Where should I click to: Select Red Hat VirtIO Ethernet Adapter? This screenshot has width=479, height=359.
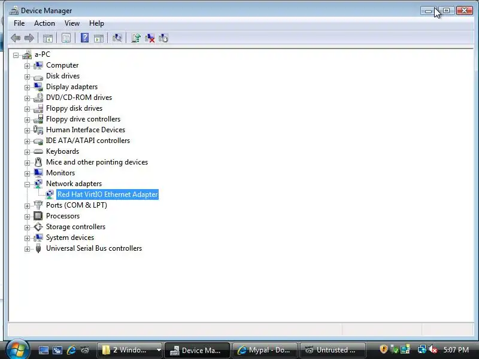pos(108,194)
